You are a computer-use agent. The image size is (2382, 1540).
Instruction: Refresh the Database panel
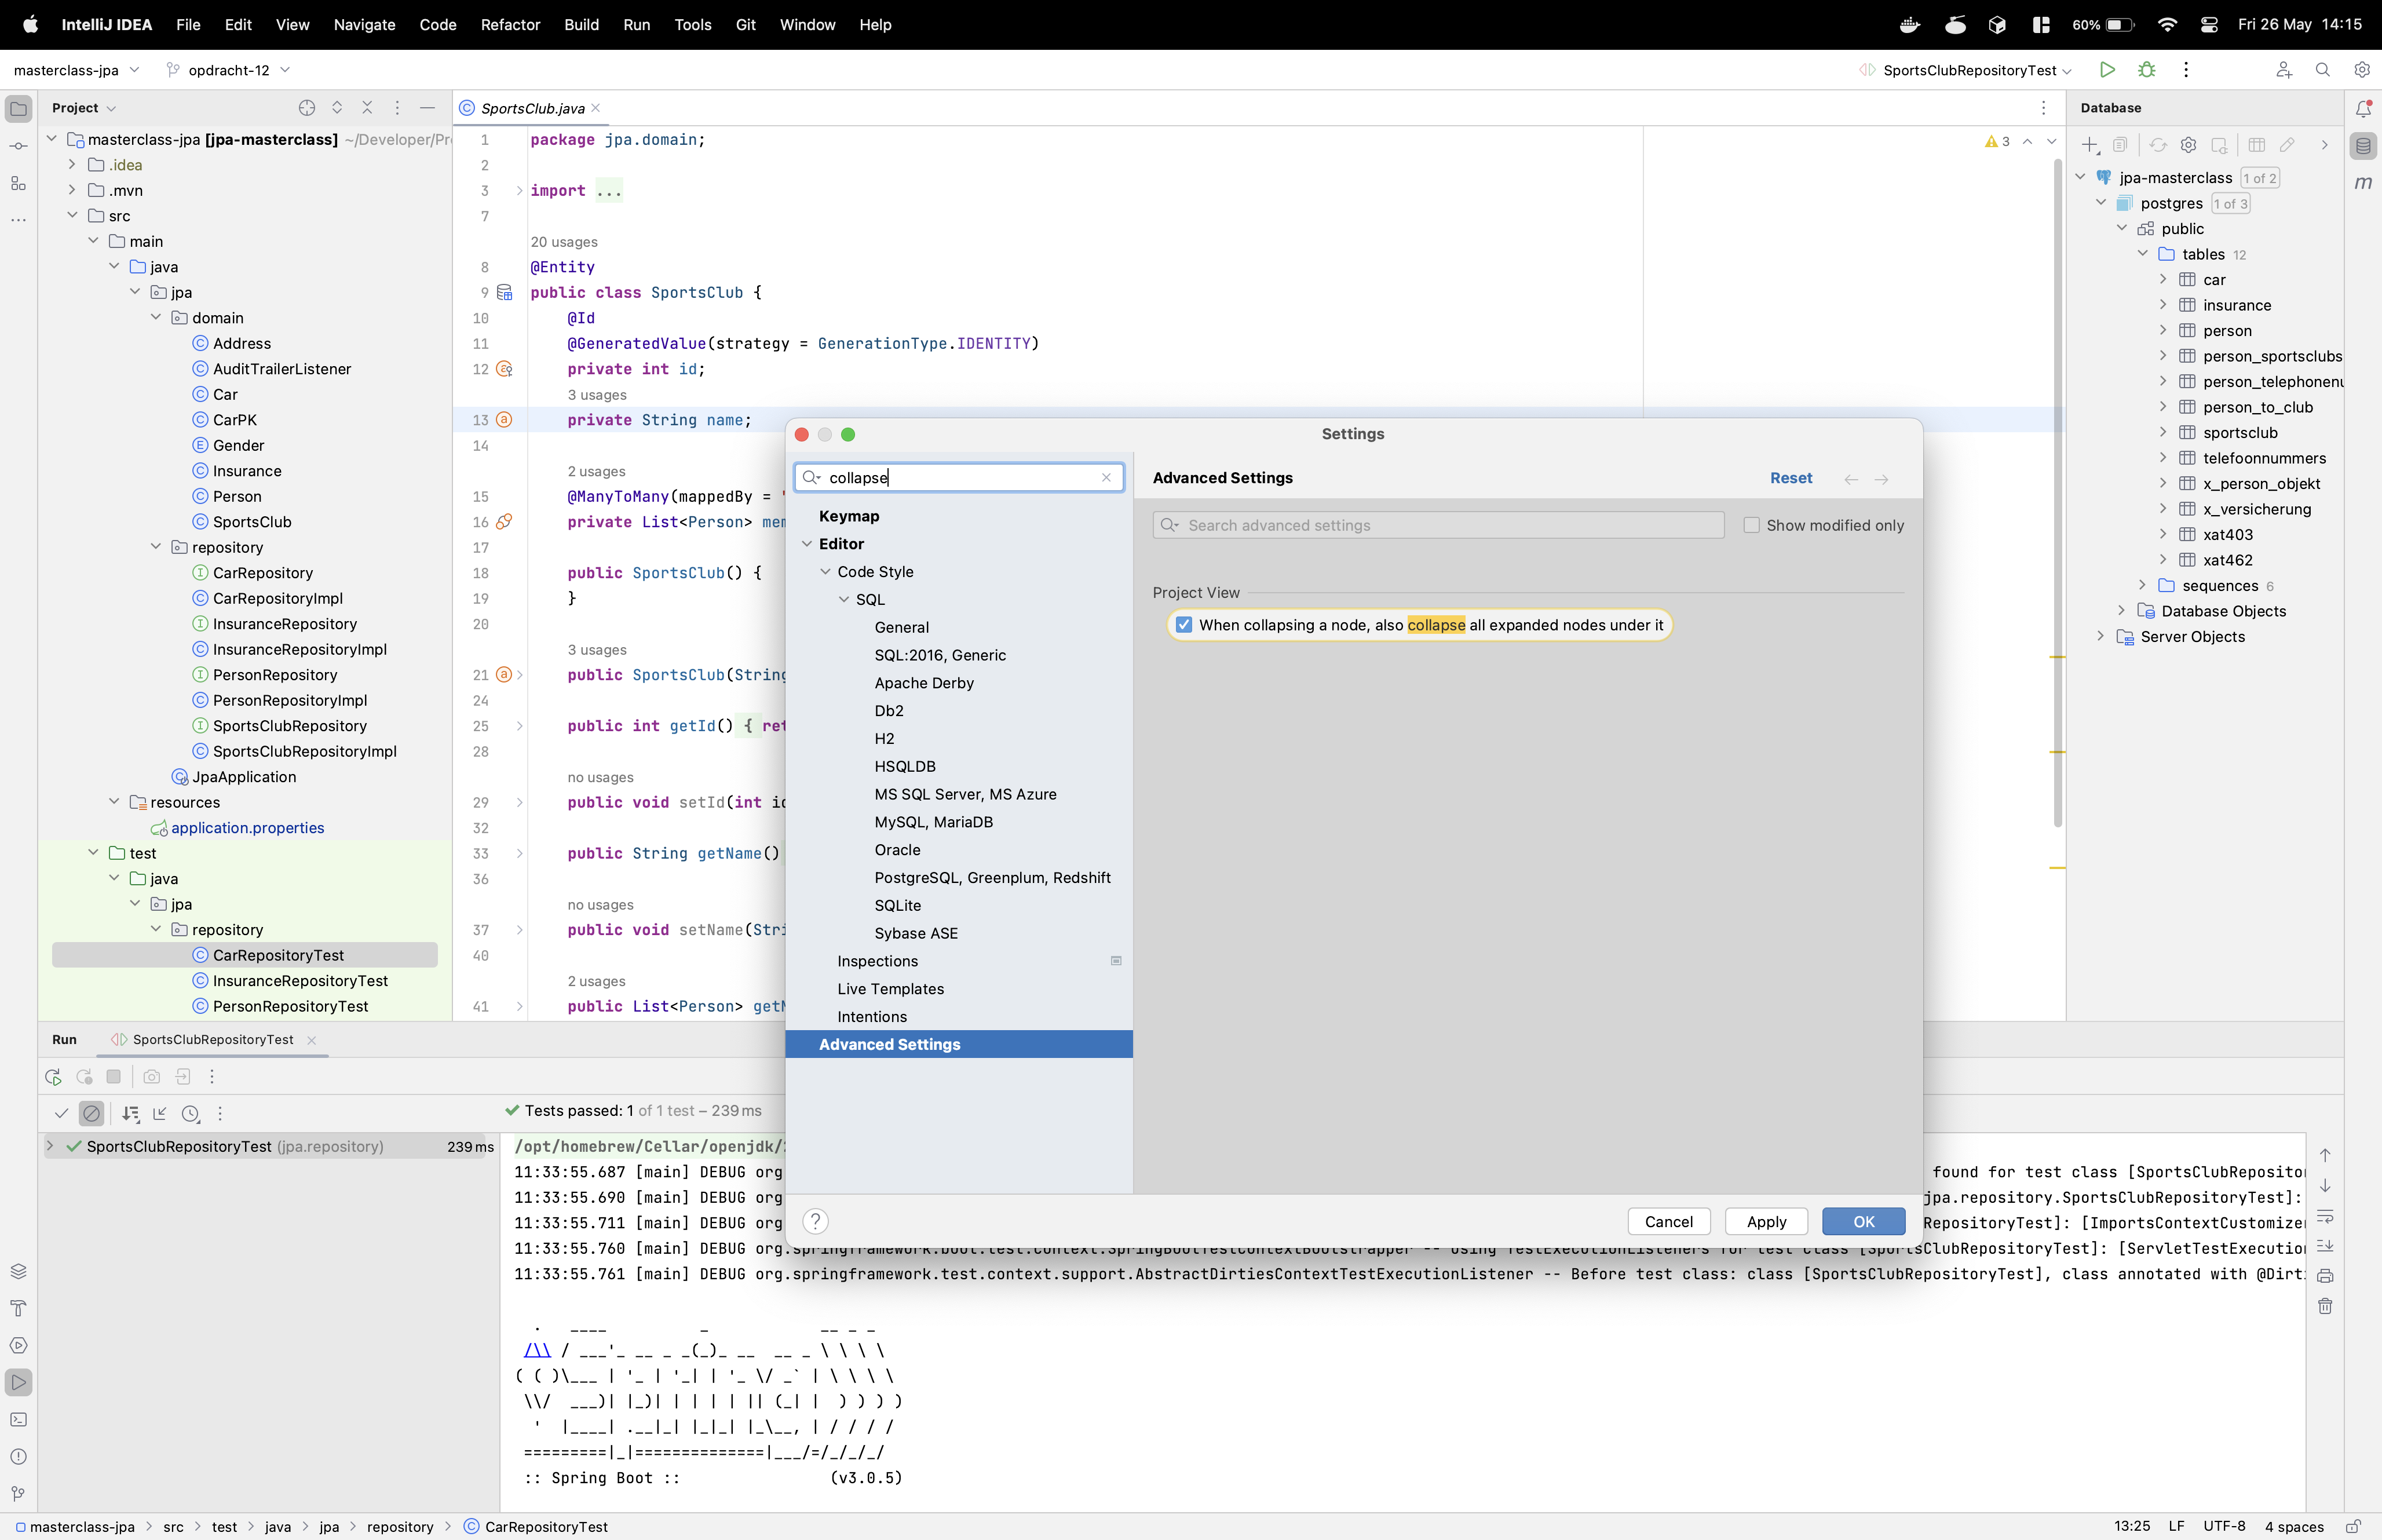2158,145
